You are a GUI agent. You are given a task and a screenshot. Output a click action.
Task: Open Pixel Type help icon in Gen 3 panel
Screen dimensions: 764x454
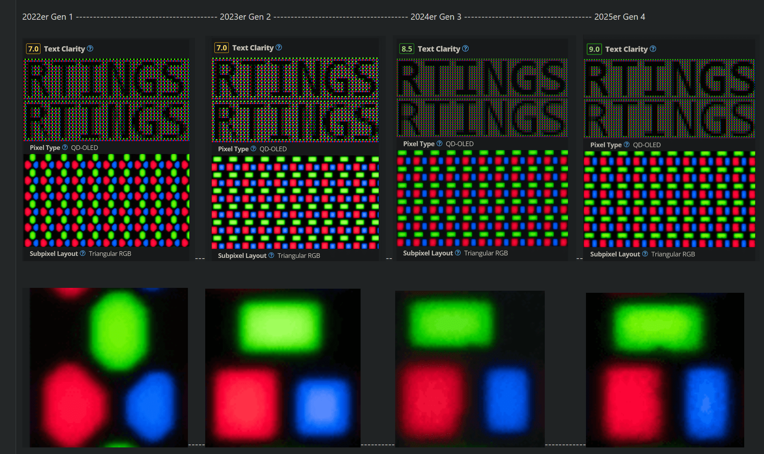439,144
